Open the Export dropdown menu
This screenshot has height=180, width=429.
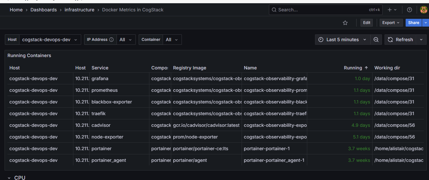click(x=391, y=23)
